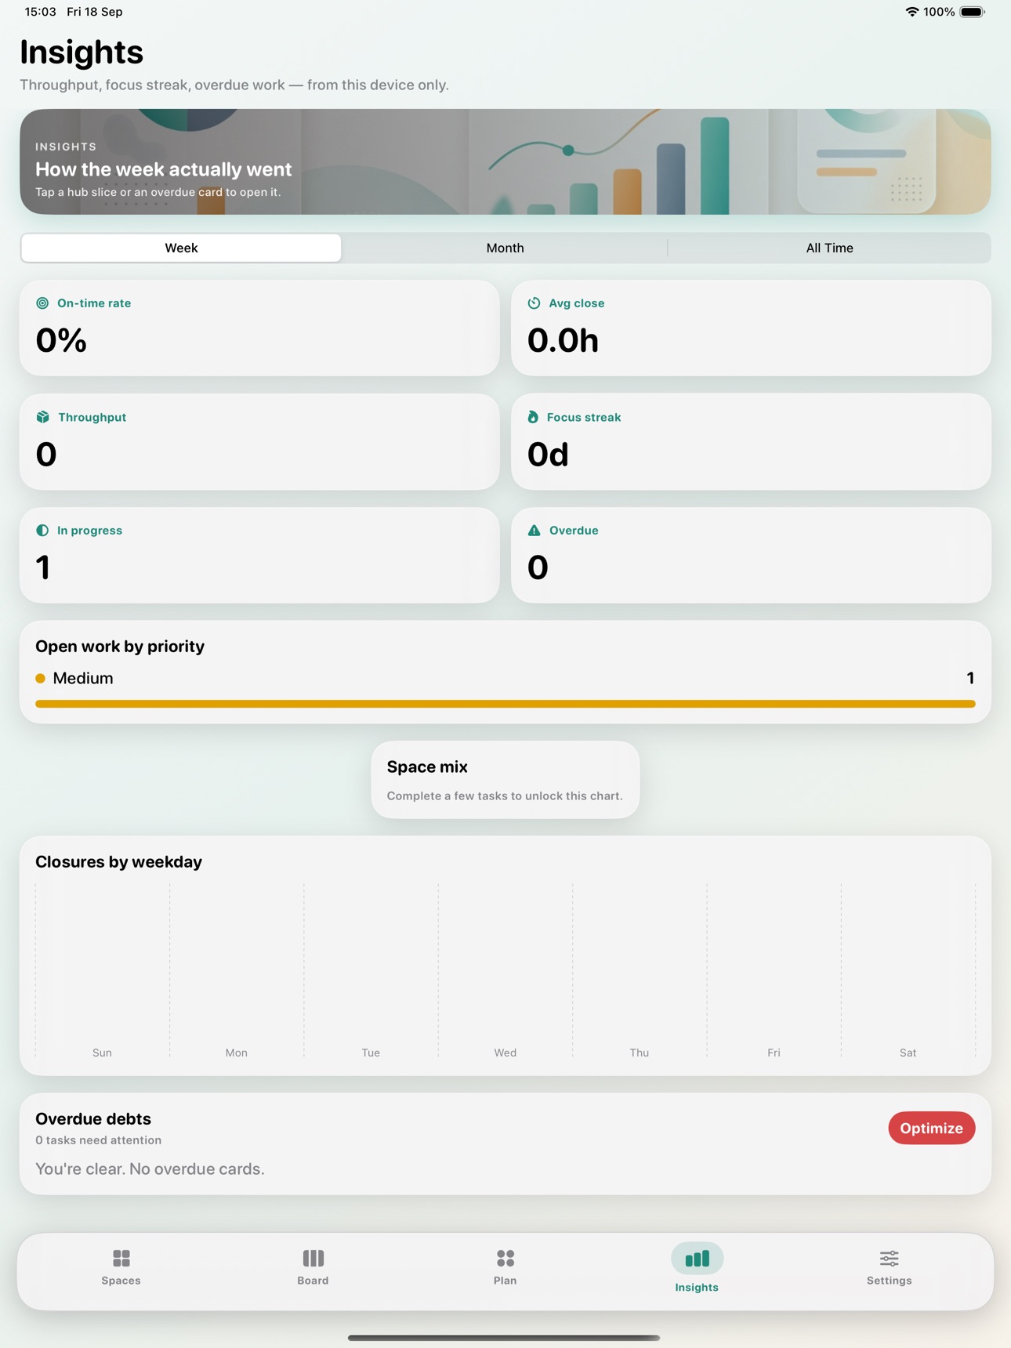Tap the 'Open work by priority' heading
1011x1348 pixels.
click(x=120, y=646)
